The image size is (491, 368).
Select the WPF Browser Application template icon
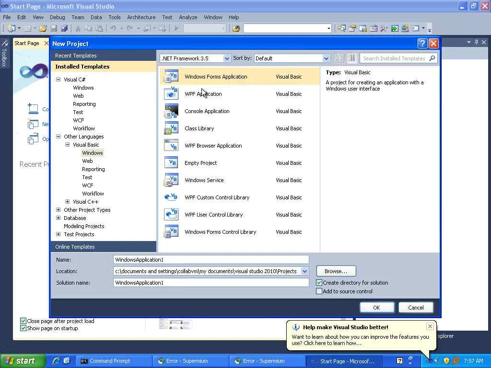click(x=171, y=145)
